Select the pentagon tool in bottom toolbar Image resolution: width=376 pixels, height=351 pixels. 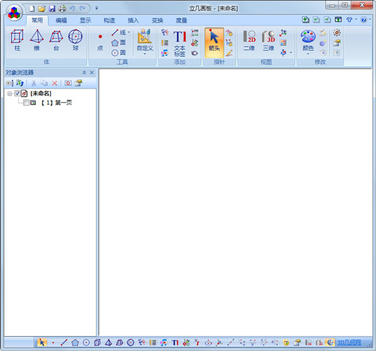click(75, 343)
